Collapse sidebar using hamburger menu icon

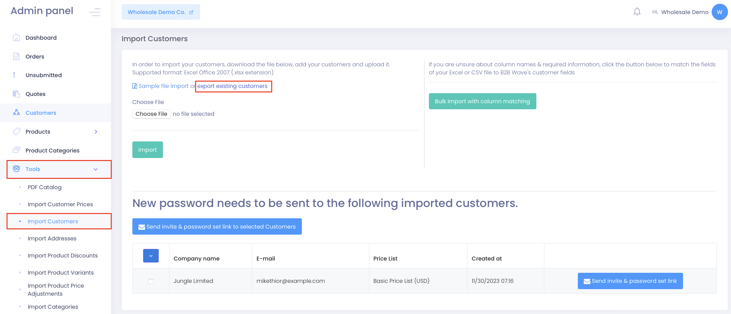(x=95, y=12)
